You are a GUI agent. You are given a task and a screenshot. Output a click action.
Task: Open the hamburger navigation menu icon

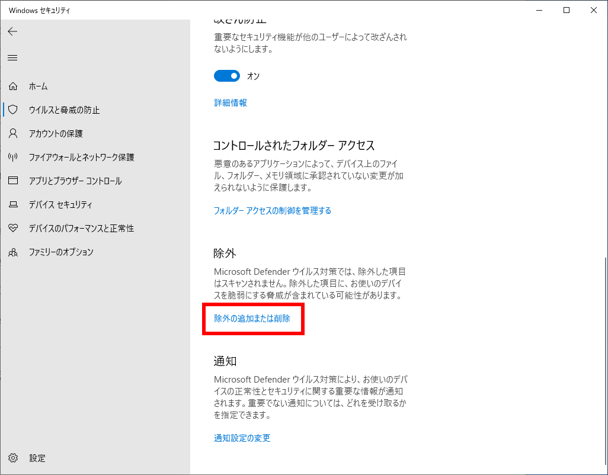pyautogui.click(x=12, y=57)
